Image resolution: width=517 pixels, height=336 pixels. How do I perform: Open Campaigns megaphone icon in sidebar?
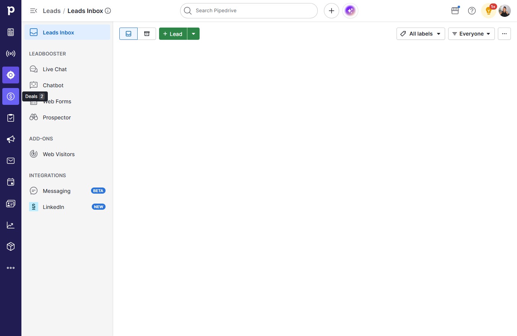point(11,139)
